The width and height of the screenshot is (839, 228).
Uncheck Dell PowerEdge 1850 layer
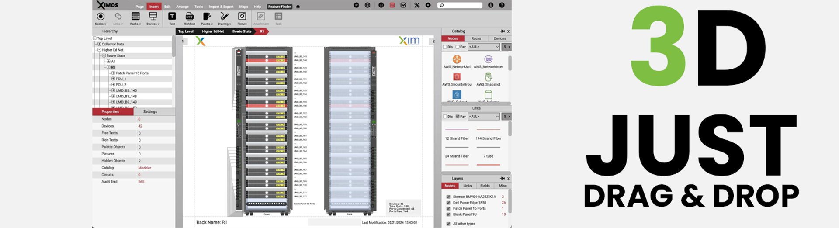[448, 203]
